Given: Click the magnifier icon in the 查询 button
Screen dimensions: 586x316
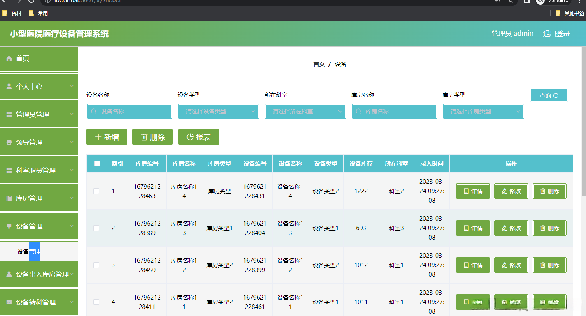Looking at the screenshot, I should click(x=556, y=96).
